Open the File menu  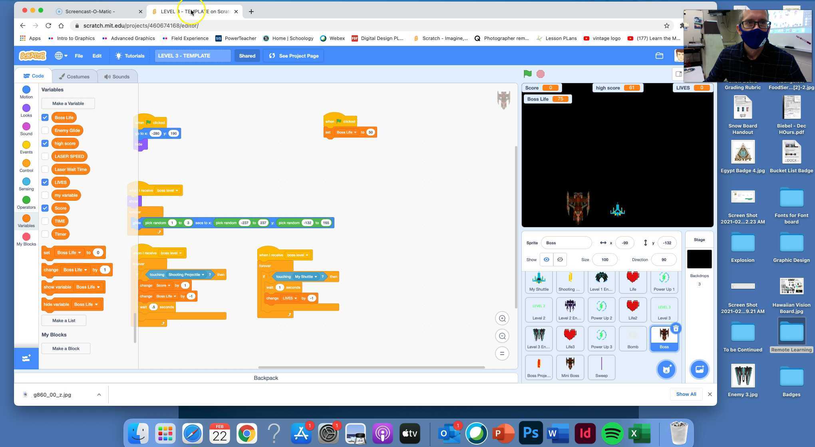coord(79,56)
